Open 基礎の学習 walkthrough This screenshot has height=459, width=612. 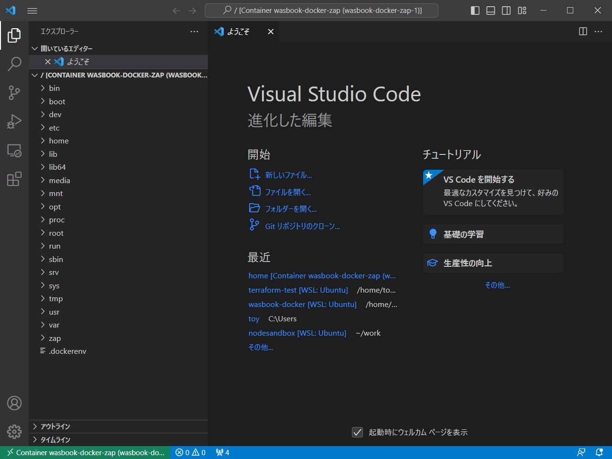pyautogui.click(x=493, y=234)
